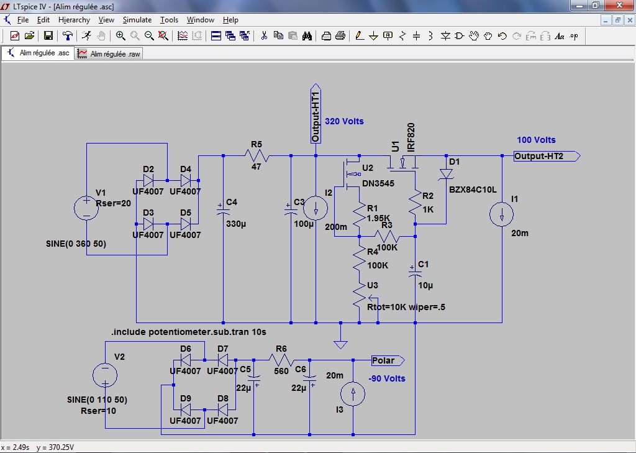This screenshot has width=636, height=453.
Task: Select the Label Net tool
Action: 388,36
